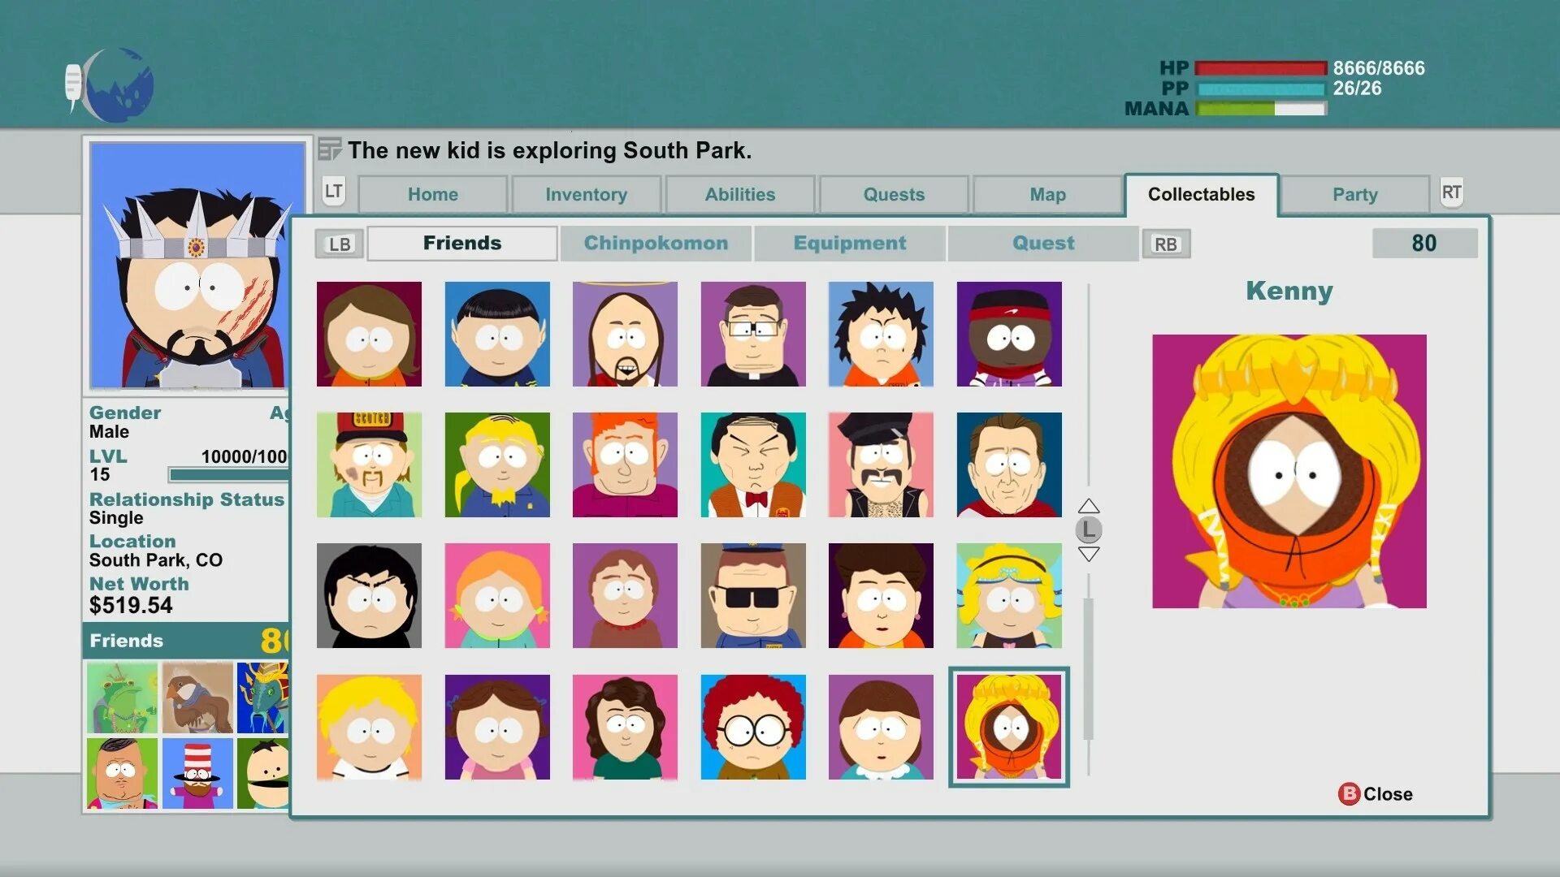Viewport: 1560px width, 877px height.
Task: Click the L stick scroll indicator
Action: point(1088,530)
